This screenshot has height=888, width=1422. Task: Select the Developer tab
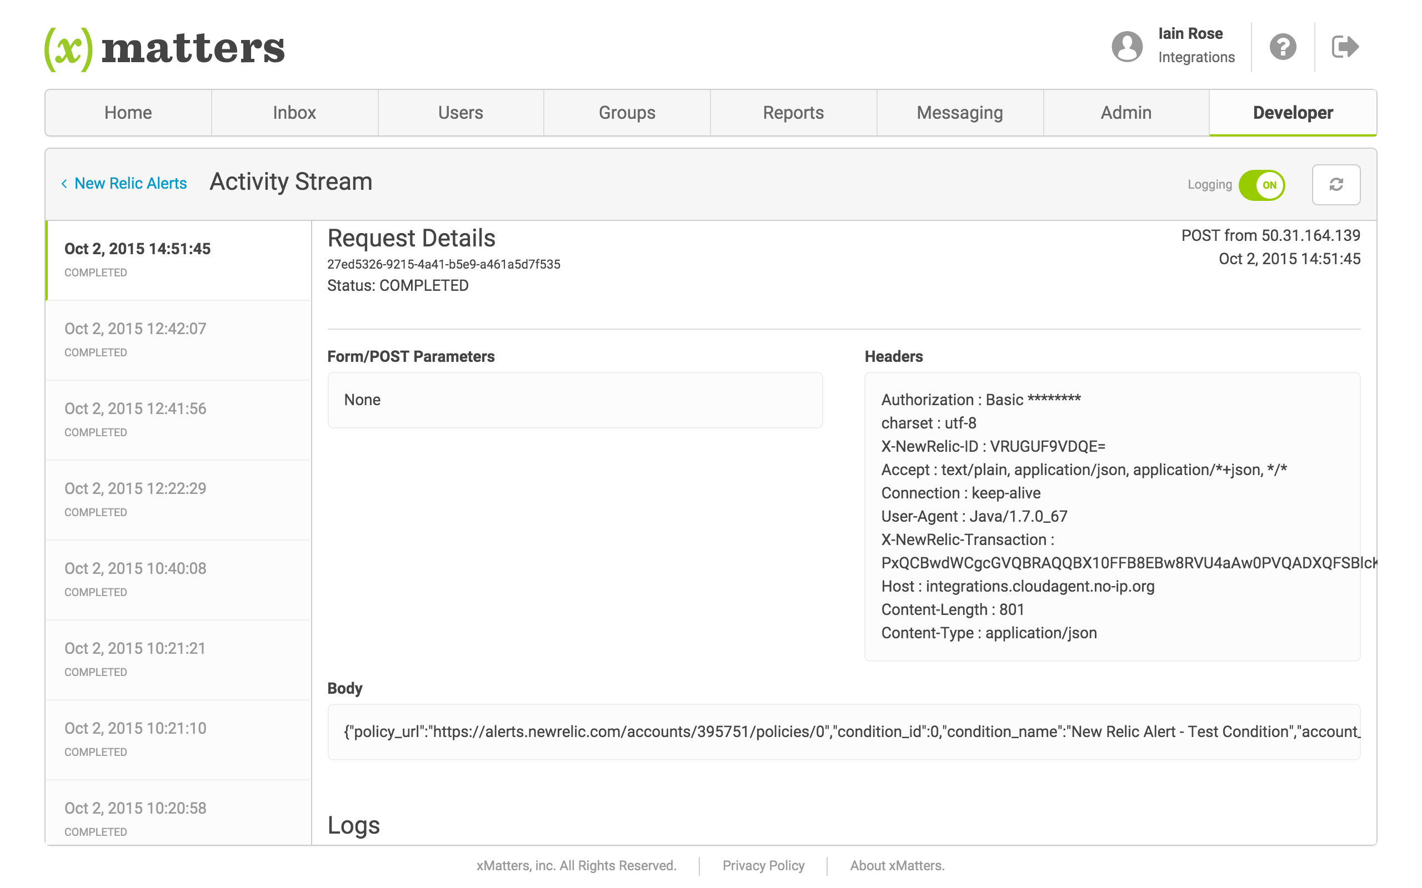[x=1293, y=113]
